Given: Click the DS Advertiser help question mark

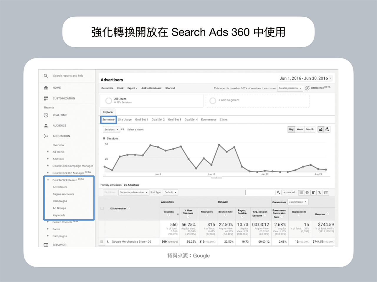Looking at the screenshot, I should [x=129, y=208].
